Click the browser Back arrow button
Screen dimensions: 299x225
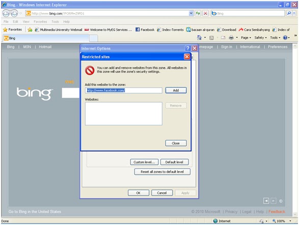(6, 13)
